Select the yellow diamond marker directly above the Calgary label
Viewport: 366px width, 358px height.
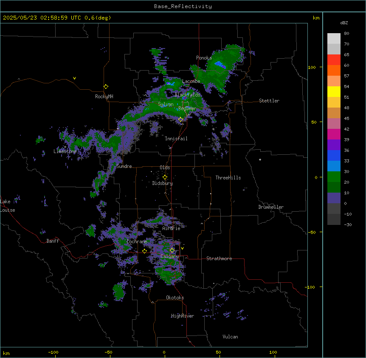pos(172,250)
